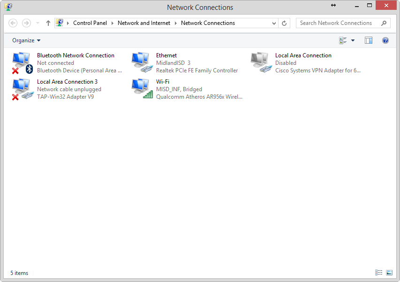Image resolution: width=400 pixels, height=282 pixels.
Task: Navigate to Network and Internet breadcrumb
Action: tap(144, 23)
